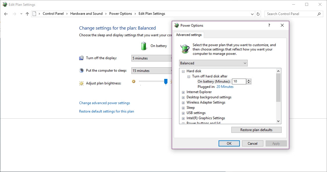Click the forward navigation arrow
This screenshot has height=172, width=327.
point(15,14)
